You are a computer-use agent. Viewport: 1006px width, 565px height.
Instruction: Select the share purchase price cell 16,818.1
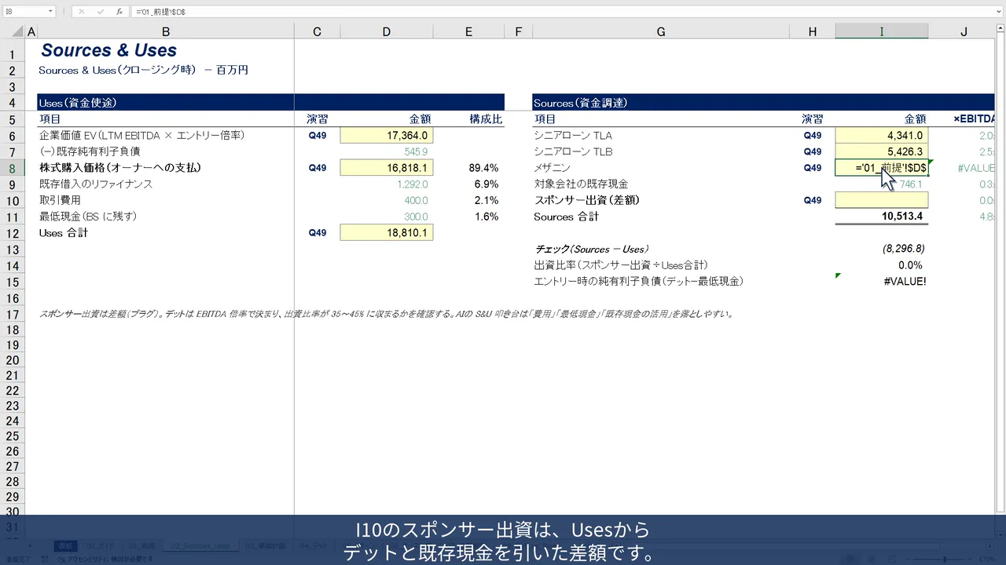(387, 168)
